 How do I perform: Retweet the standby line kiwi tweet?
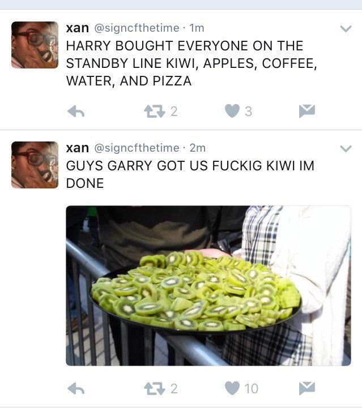pos(155,111)
